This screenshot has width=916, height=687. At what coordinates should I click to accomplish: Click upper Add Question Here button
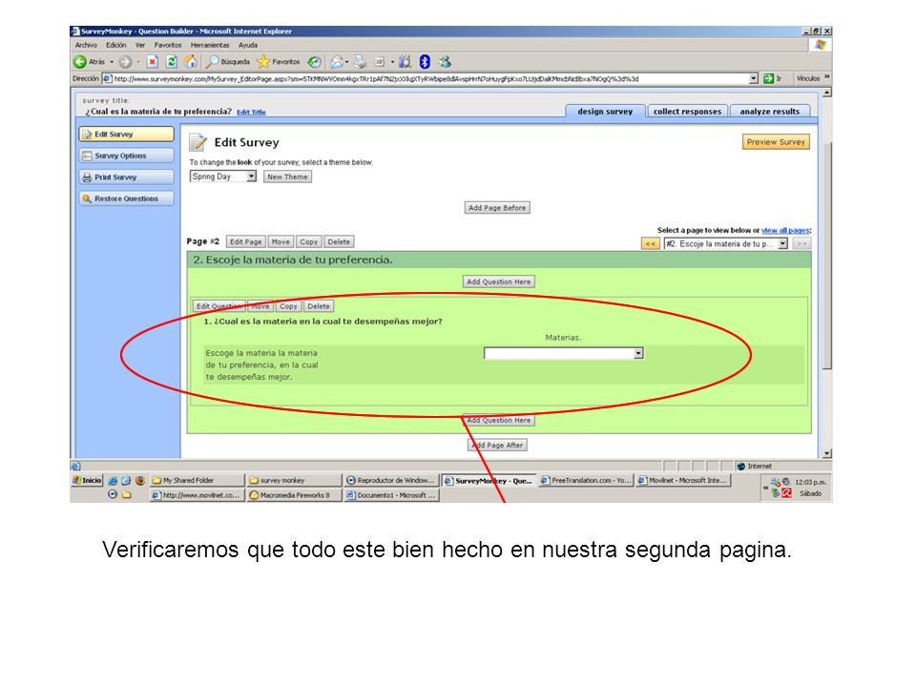click(x=498, y=281)
